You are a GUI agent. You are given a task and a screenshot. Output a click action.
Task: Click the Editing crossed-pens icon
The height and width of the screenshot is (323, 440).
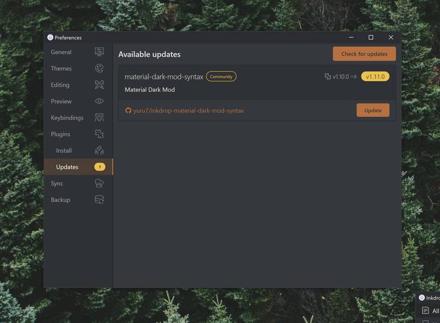(x=98, y=85)
